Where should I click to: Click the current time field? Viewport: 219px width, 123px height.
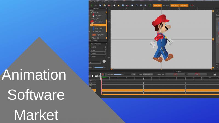(x=175, y=74)
